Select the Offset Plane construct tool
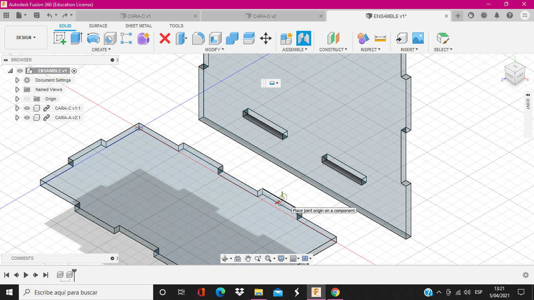 pyautogui.click(x=333, y=38)
